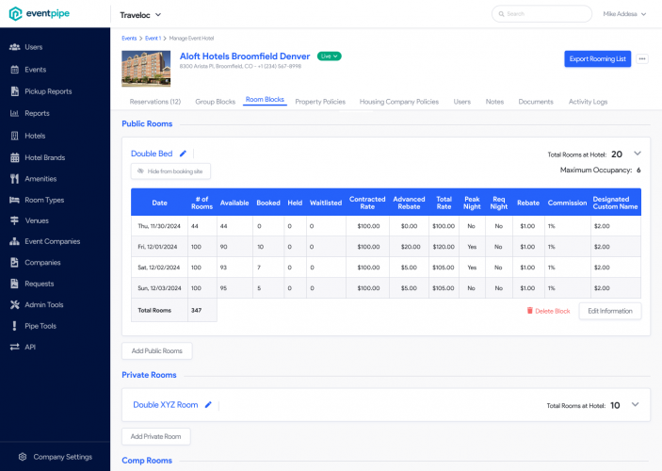Open Hotel Brands sidebar icon
Viewport: 662px width, 471px height.
pyautogui.click(x=15, y=157)
